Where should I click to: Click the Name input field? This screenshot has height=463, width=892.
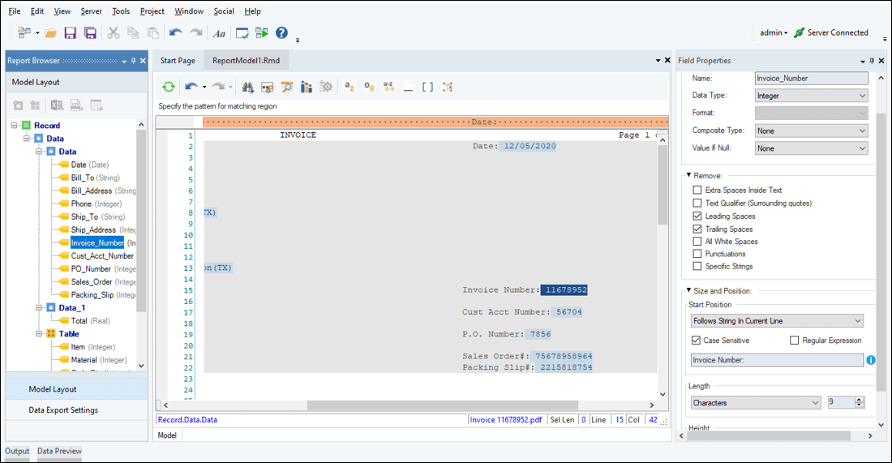coord(811,79)
